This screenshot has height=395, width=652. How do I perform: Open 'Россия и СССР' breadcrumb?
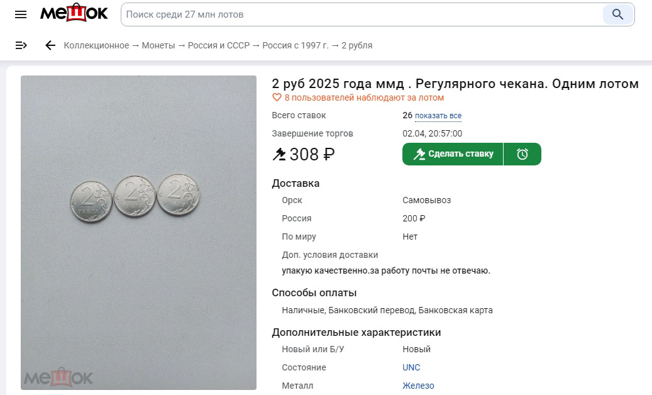[219, 45]
